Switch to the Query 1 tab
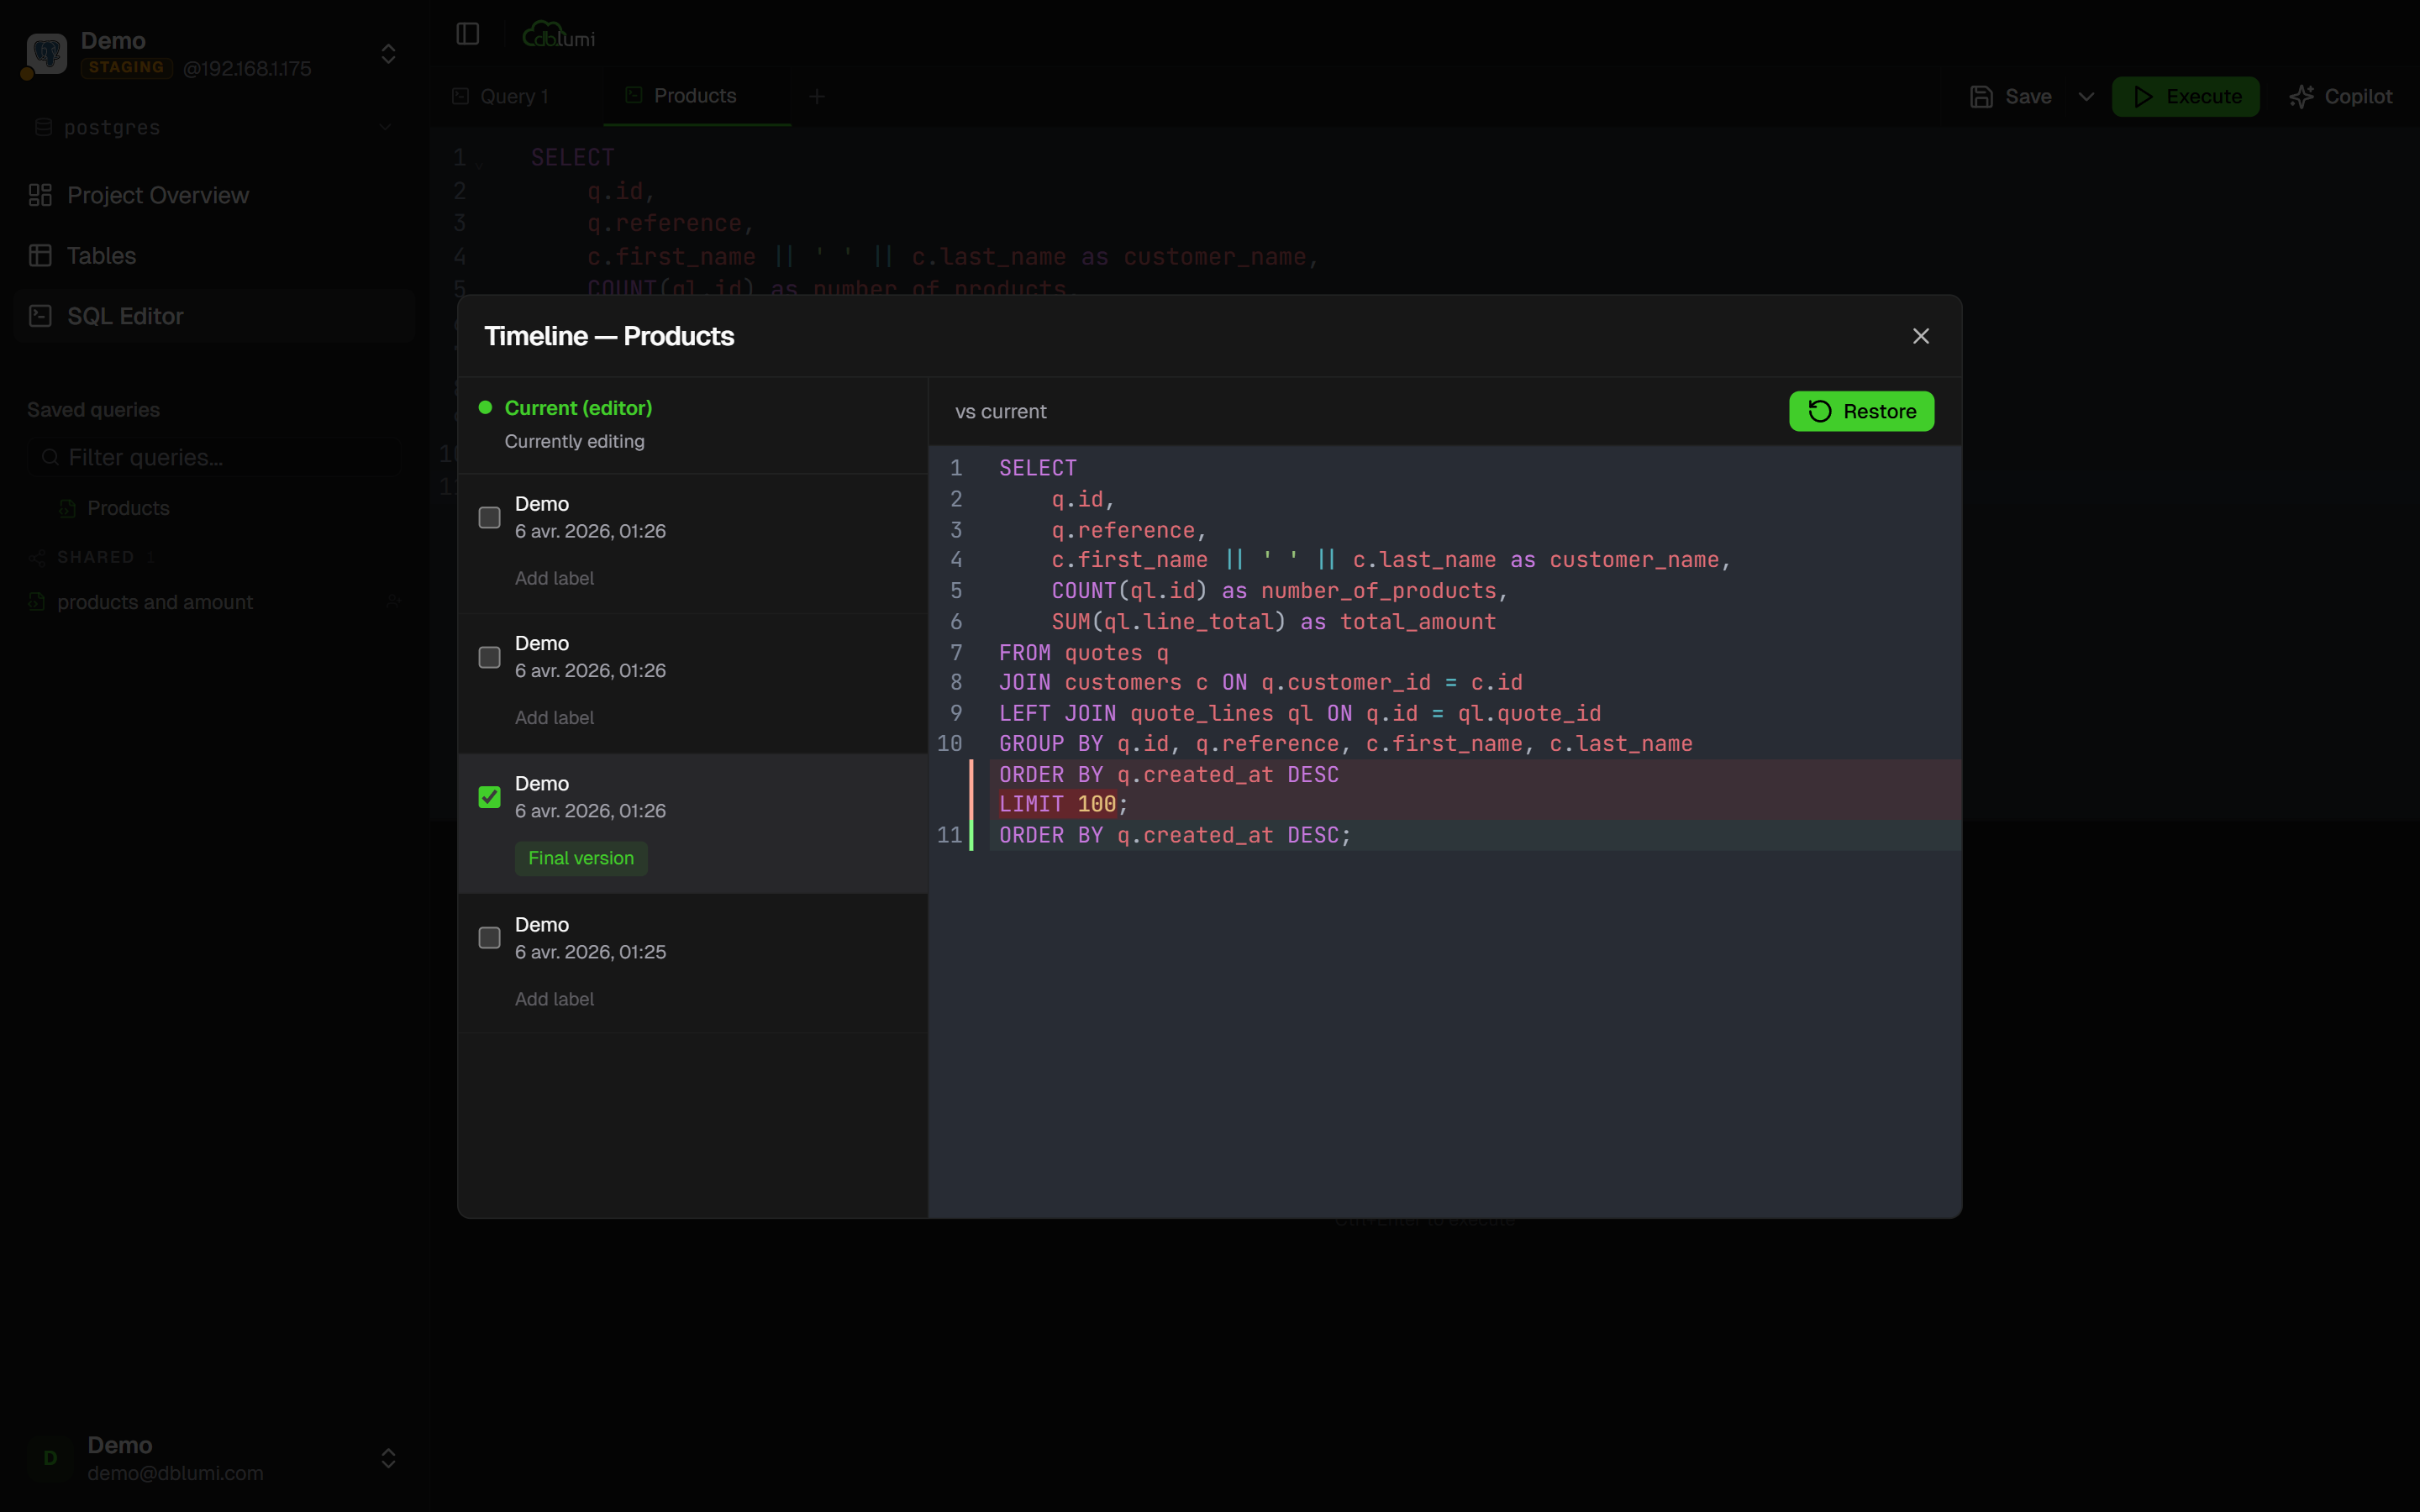 (513, 96)
